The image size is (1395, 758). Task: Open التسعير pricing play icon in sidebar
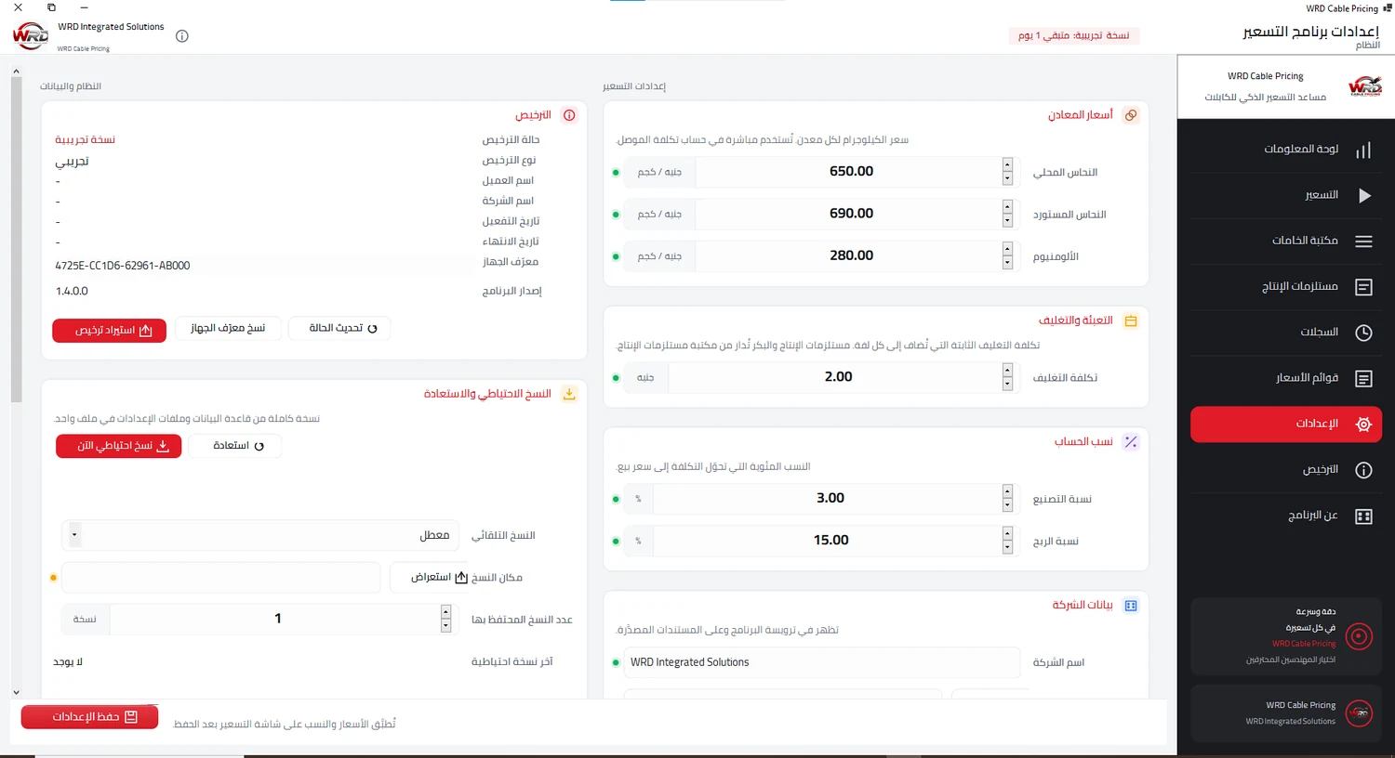(x=1364, y=196)
